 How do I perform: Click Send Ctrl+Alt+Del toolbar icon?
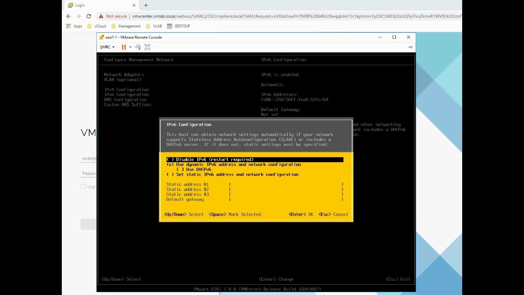click(x=138, y=47)
